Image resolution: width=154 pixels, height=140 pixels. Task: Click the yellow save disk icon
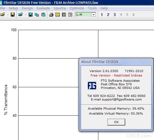[x=13, y=15]
